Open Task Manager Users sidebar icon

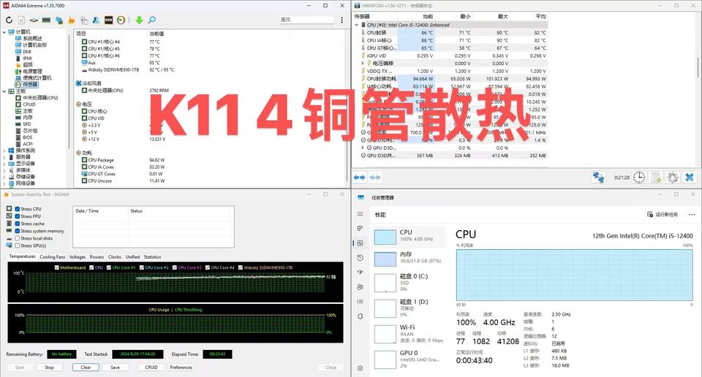point(361,287)
